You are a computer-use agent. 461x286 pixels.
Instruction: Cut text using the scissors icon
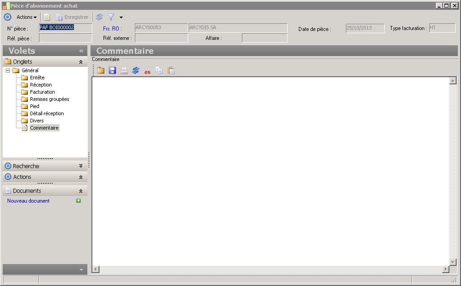147,70
